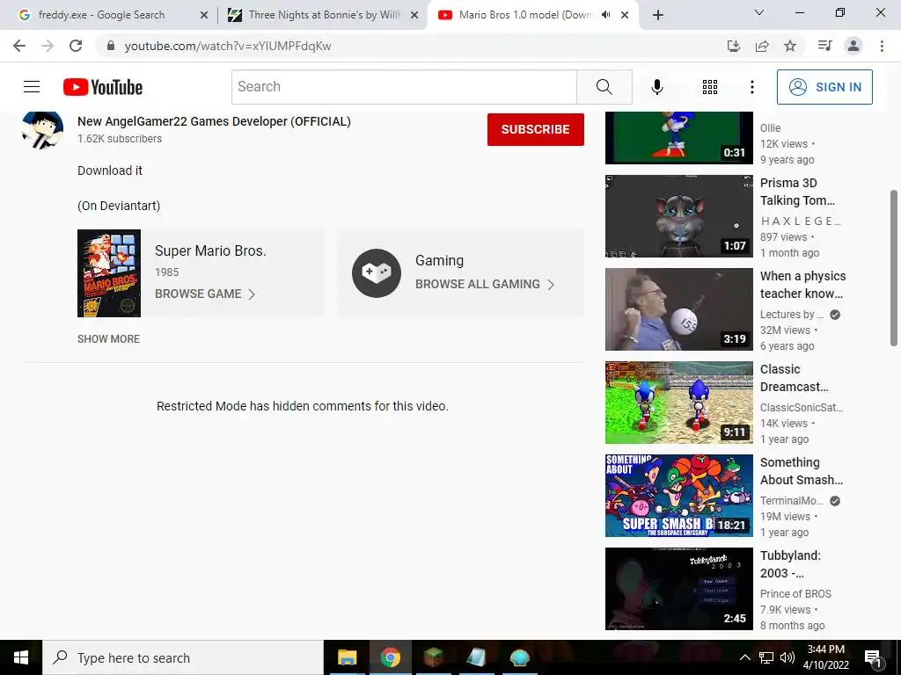This screenshot has height=675, width=901.
Task: Open Minecraft block icon on taskbar
Action: tap(433, 657)
